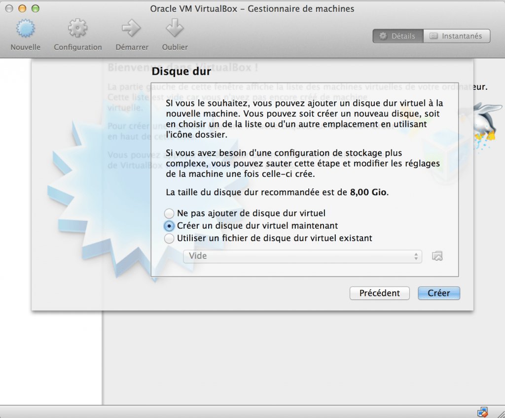Open the folder icon to choose a disk file
Viewport: 505px width, 418px height.
[x=437, y=256]
